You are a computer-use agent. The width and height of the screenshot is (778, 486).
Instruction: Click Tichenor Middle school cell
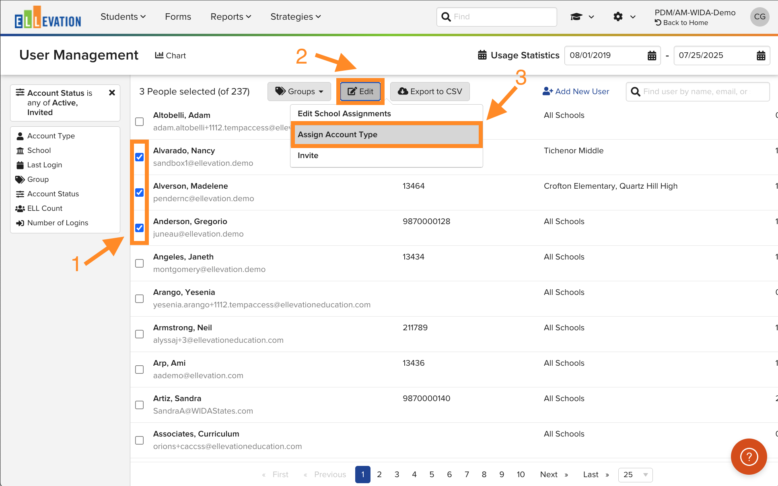574,150
